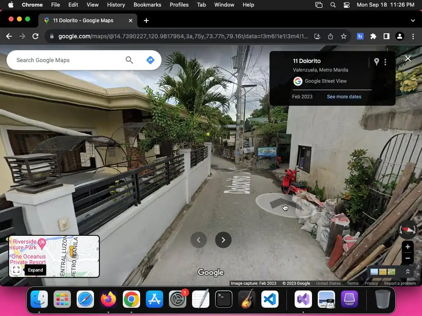Click the Chrome back arrow

[9, 36]
